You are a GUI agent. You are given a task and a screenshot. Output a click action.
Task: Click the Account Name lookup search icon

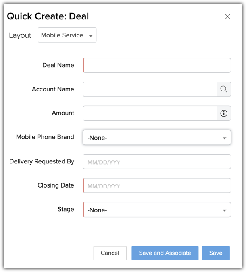tap(224, 89)
